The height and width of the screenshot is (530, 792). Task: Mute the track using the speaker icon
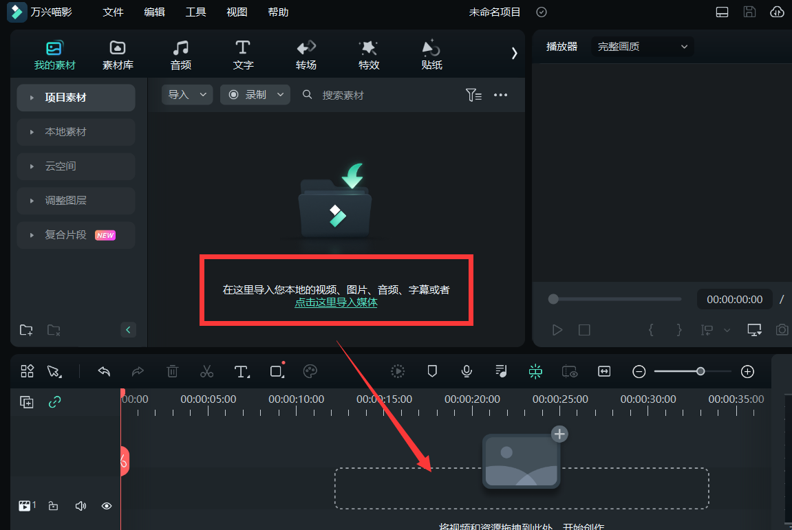[x=81, y=506]
